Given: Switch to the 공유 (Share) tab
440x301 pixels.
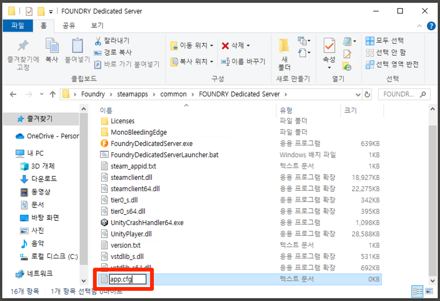Looking at the screenshot, I should pos(69,25).
